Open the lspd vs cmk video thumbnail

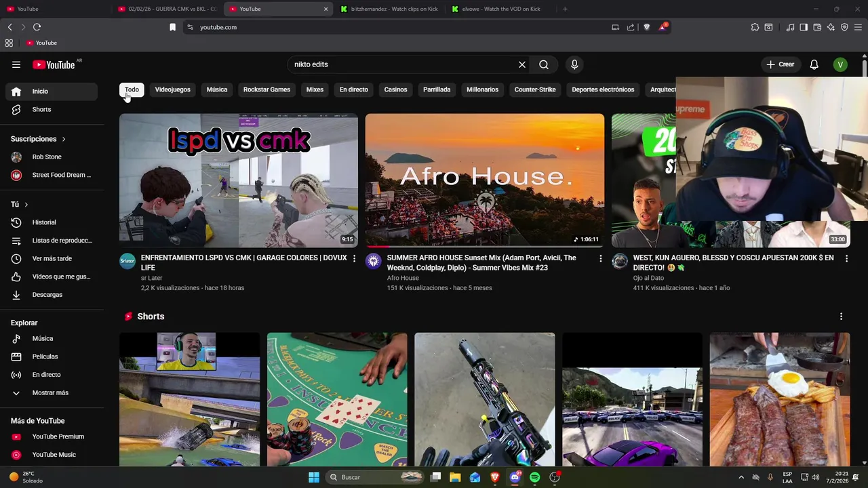click(239, 180)
